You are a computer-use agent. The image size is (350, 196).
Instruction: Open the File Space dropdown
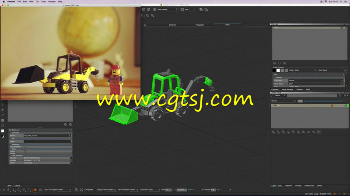315,81
